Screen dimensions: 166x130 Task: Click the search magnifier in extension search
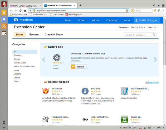[154, 35]
